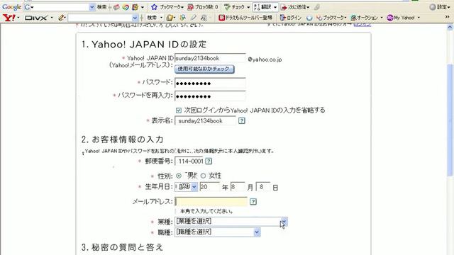This screenshot has height=255, width=454.
Task: Open the 職種を選択 dropdown
Action: [x=218, y=232]
